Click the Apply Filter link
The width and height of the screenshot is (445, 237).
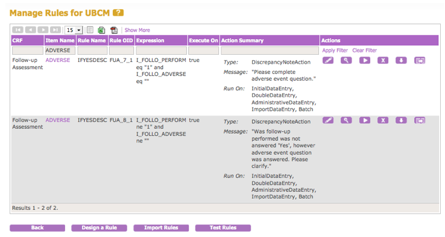tap(335, 51)
